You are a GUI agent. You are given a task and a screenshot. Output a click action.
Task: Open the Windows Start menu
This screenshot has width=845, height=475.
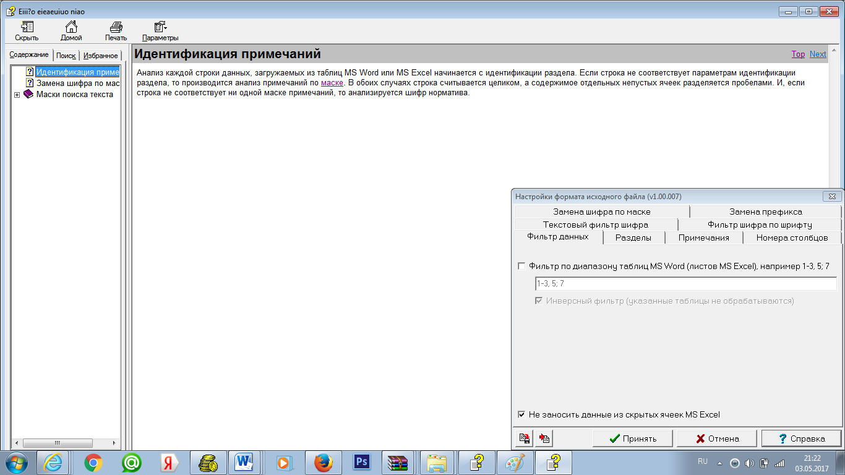coord(16,462)
